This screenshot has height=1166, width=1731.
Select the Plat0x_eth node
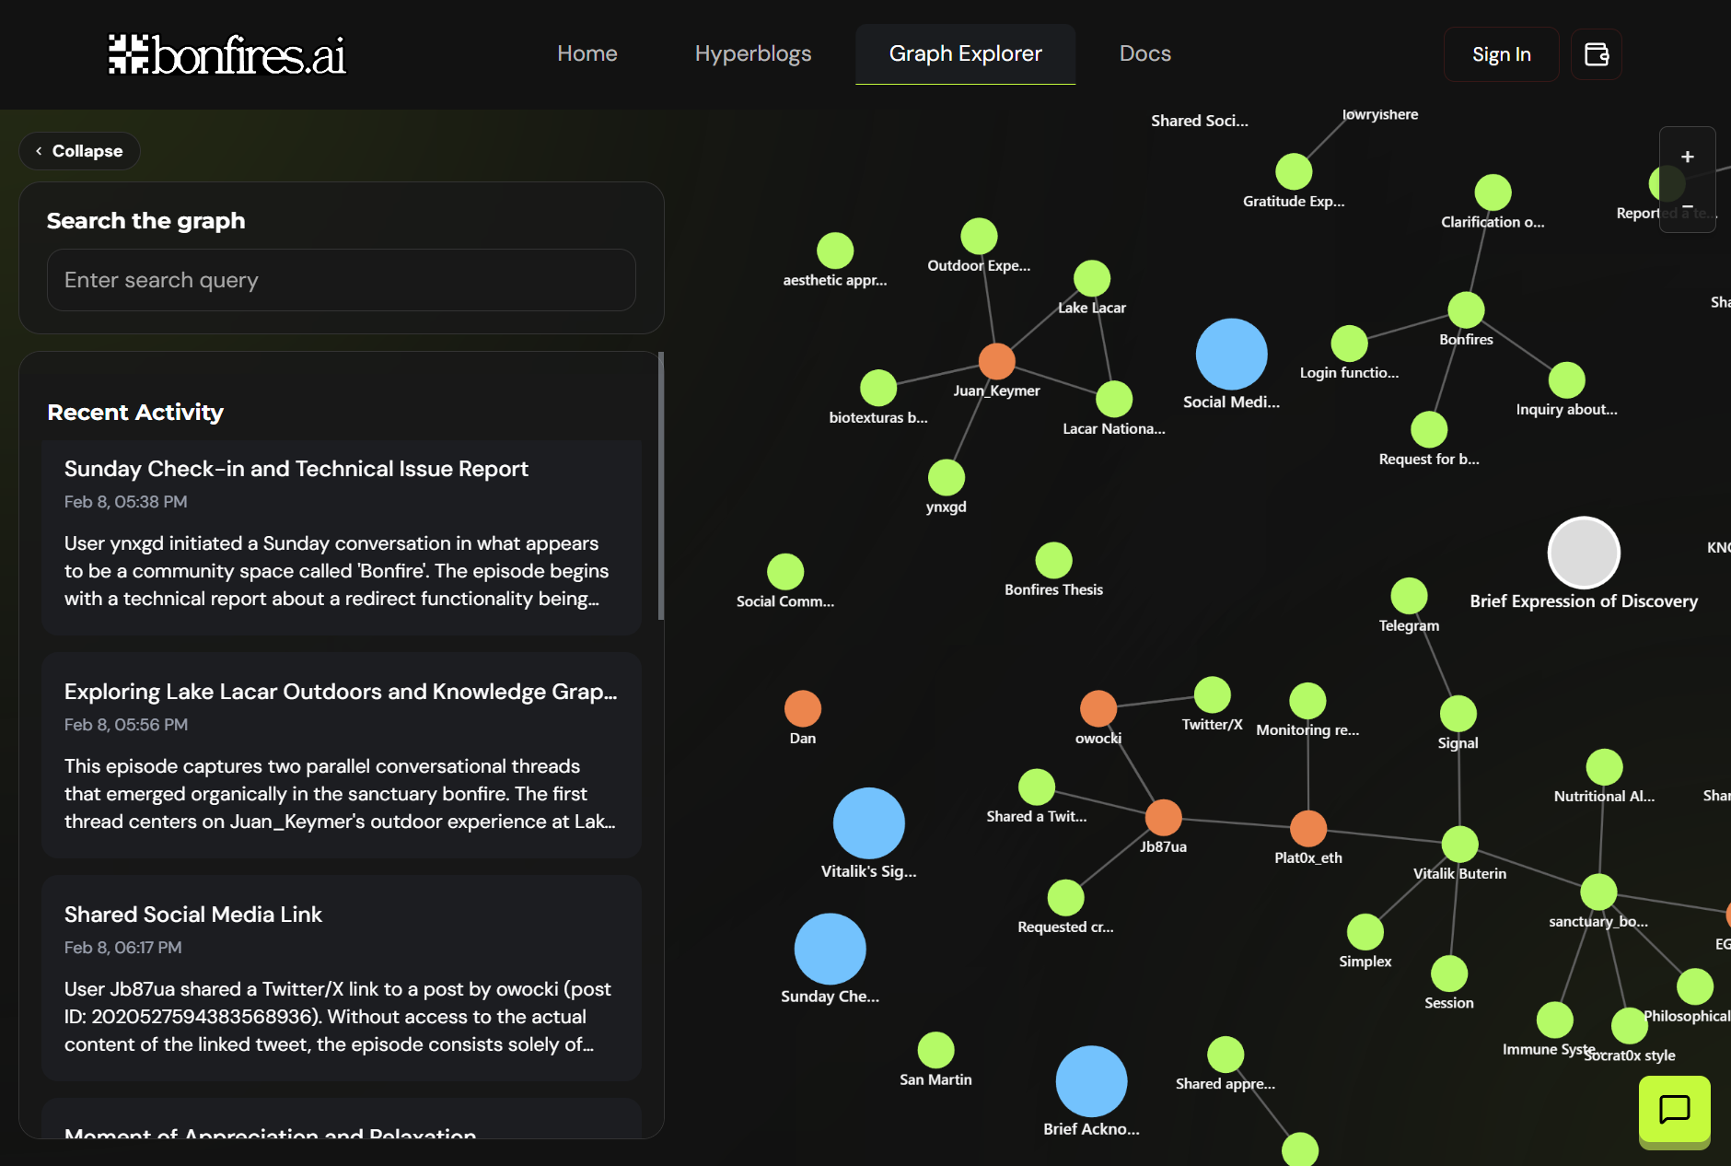[1307, 829]
